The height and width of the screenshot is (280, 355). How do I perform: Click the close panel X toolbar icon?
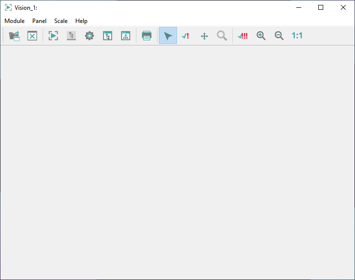point(32,36)
